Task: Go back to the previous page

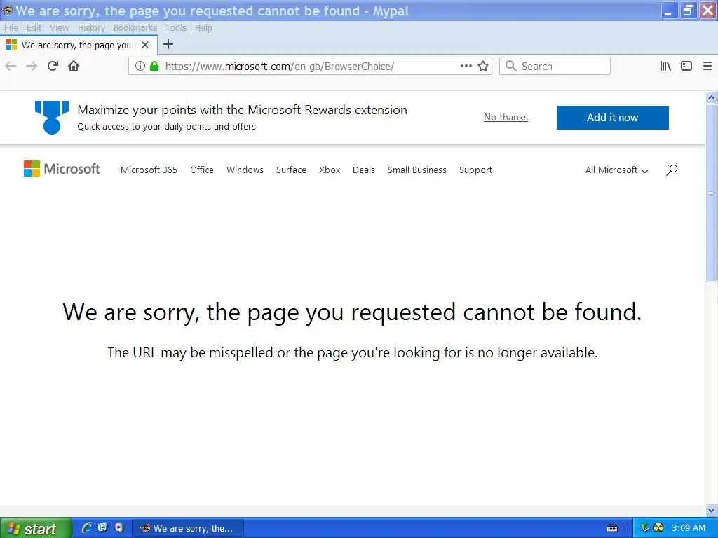Action: pos(11,67)
